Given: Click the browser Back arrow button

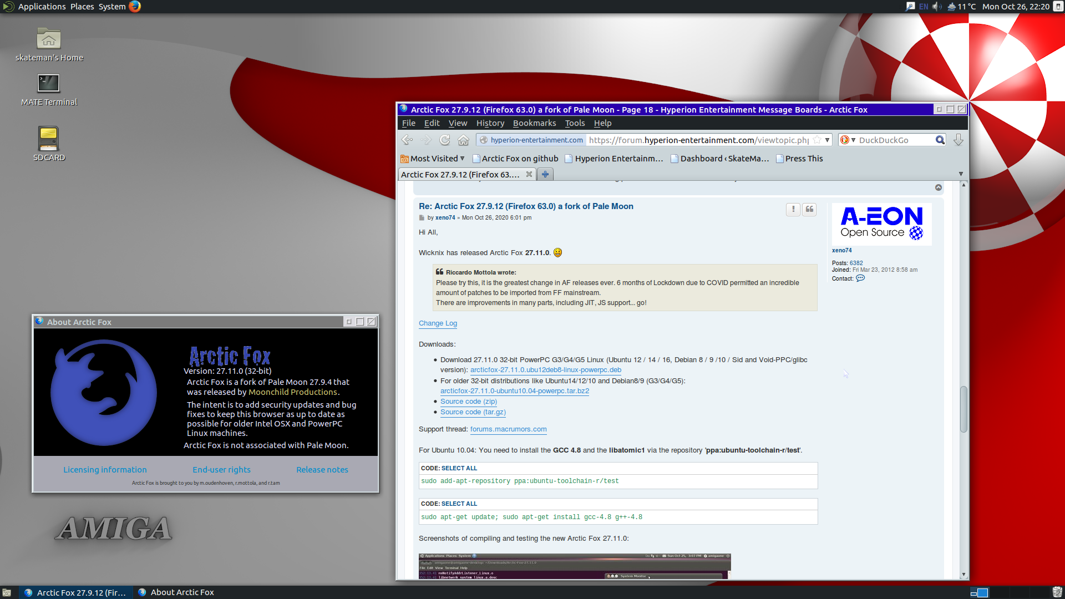Looking at the screenshot, I should click(x=407, y=140).
